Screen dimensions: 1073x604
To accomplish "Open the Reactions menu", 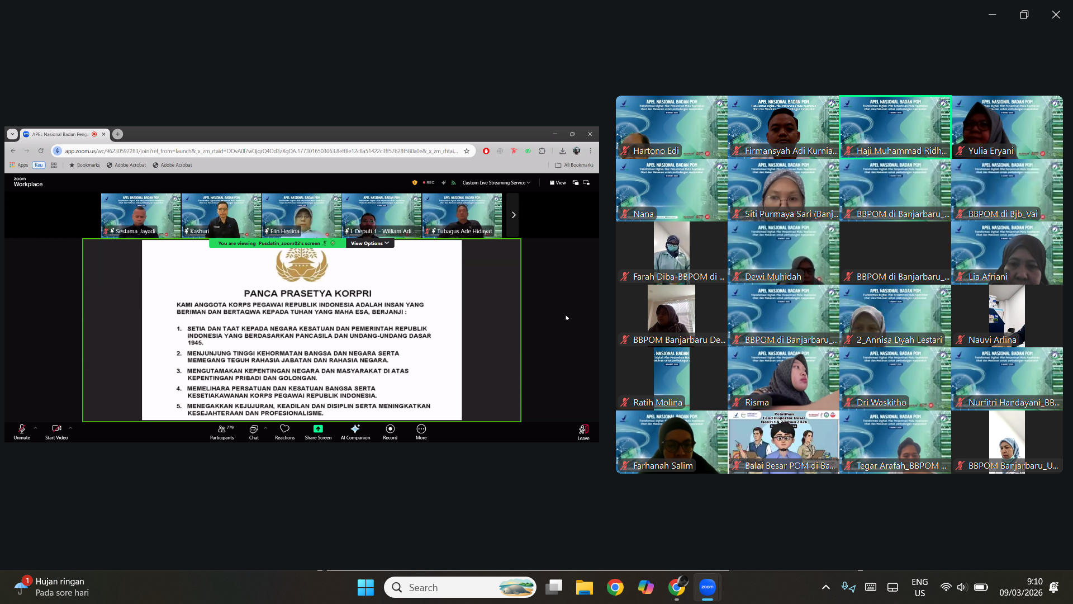I will [x=284, y=430].
